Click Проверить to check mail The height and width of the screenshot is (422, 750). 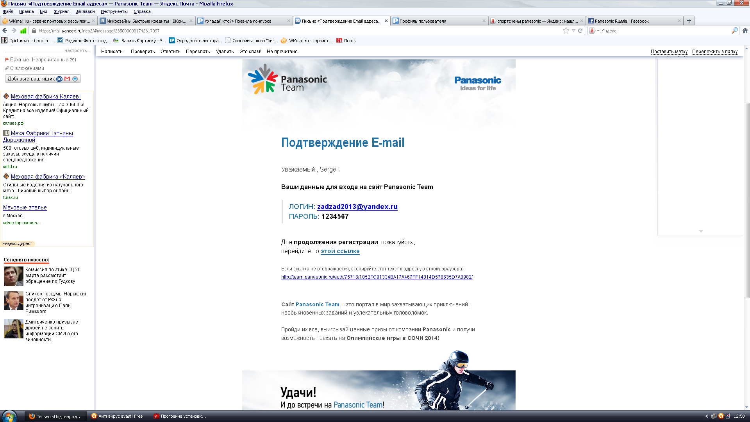tap(143, 52)
